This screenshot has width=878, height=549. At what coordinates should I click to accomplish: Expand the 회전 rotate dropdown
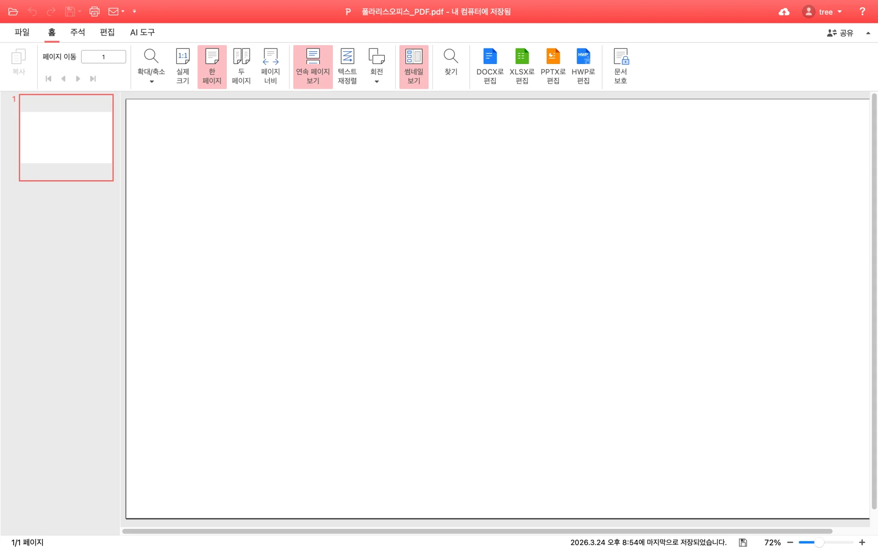[376, 81]
